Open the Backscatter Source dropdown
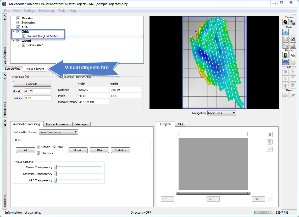 coord(58,132)
